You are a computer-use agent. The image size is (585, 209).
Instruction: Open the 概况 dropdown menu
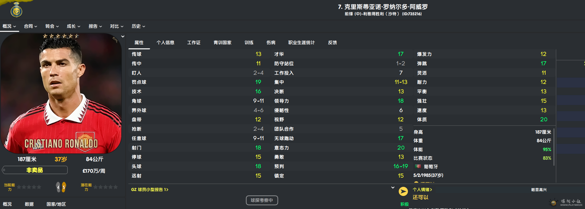click(9, 26)
